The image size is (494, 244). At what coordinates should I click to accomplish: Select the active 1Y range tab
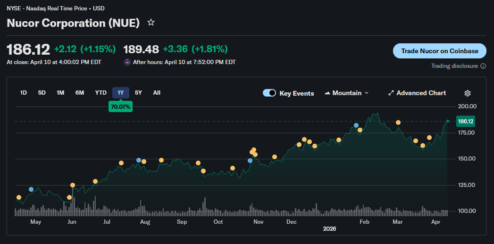121,93
